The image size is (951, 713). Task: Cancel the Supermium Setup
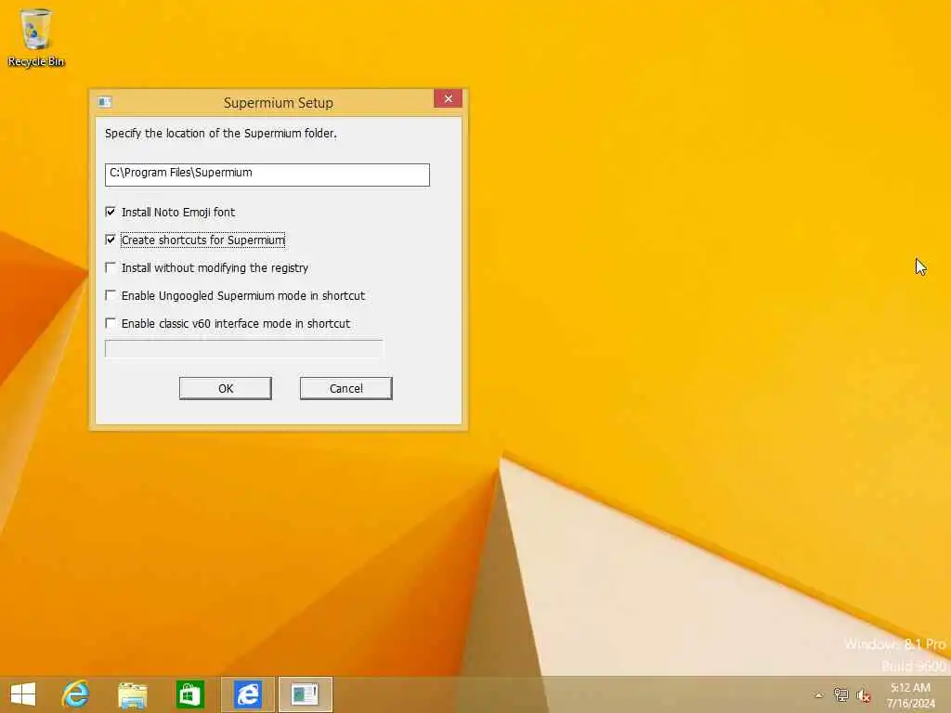pyautogui.click(x=346, y=389)
